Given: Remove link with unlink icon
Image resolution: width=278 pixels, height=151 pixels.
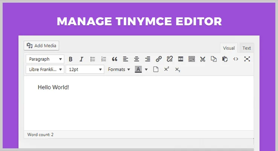Looking at the screenshot, I should pos(170,59).
